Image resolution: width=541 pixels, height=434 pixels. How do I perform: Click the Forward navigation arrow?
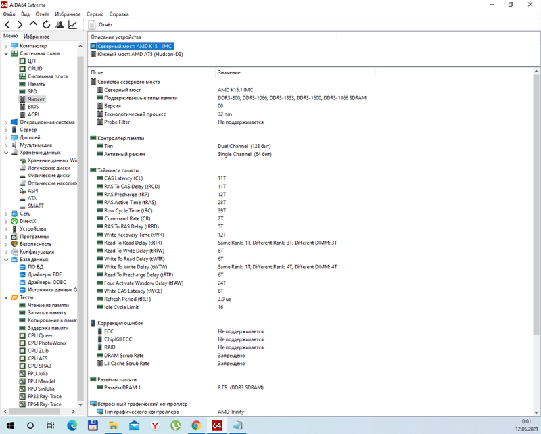coord(20,24)
